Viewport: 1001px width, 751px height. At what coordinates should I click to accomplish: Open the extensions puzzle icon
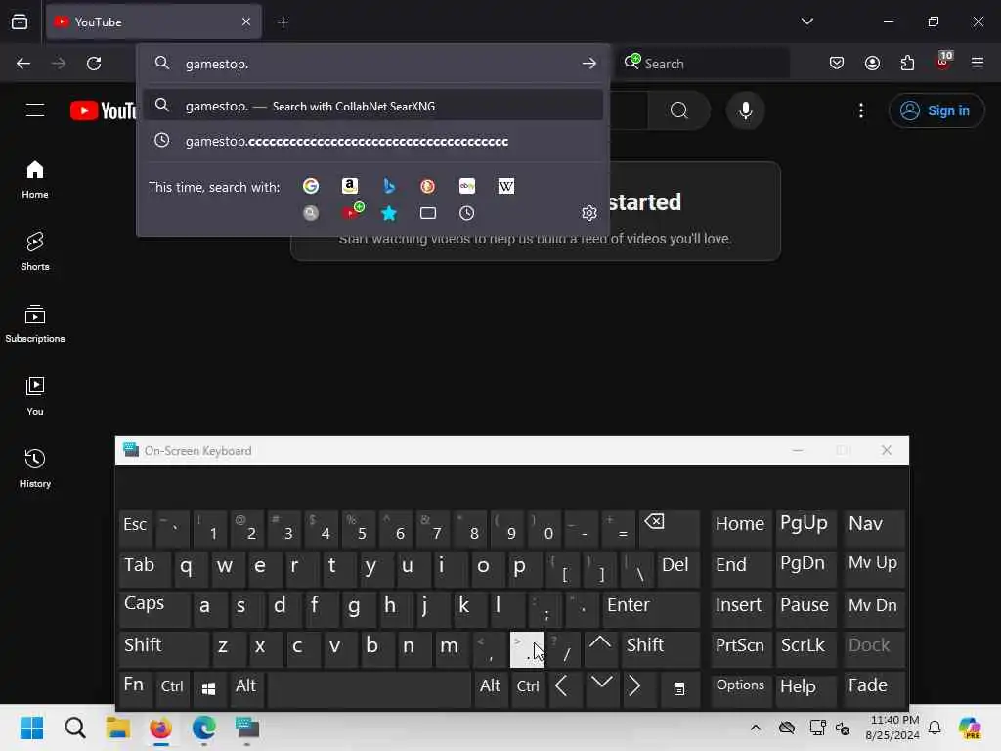coord(907,64)
